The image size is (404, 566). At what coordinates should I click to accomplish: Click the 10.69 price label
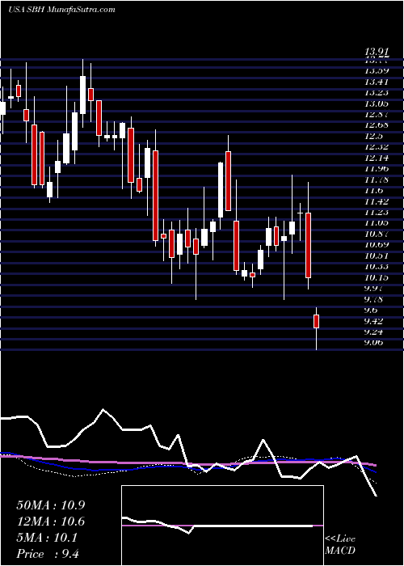coord(377,245)
